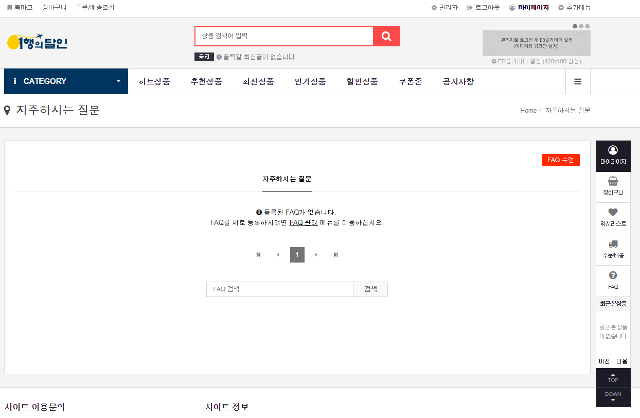Open 장바구니 in the top bar
The height and width of the screenshot is (418, 640).
coord(54,8)
